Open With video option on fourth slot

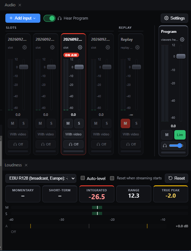(x=101, y=134)
